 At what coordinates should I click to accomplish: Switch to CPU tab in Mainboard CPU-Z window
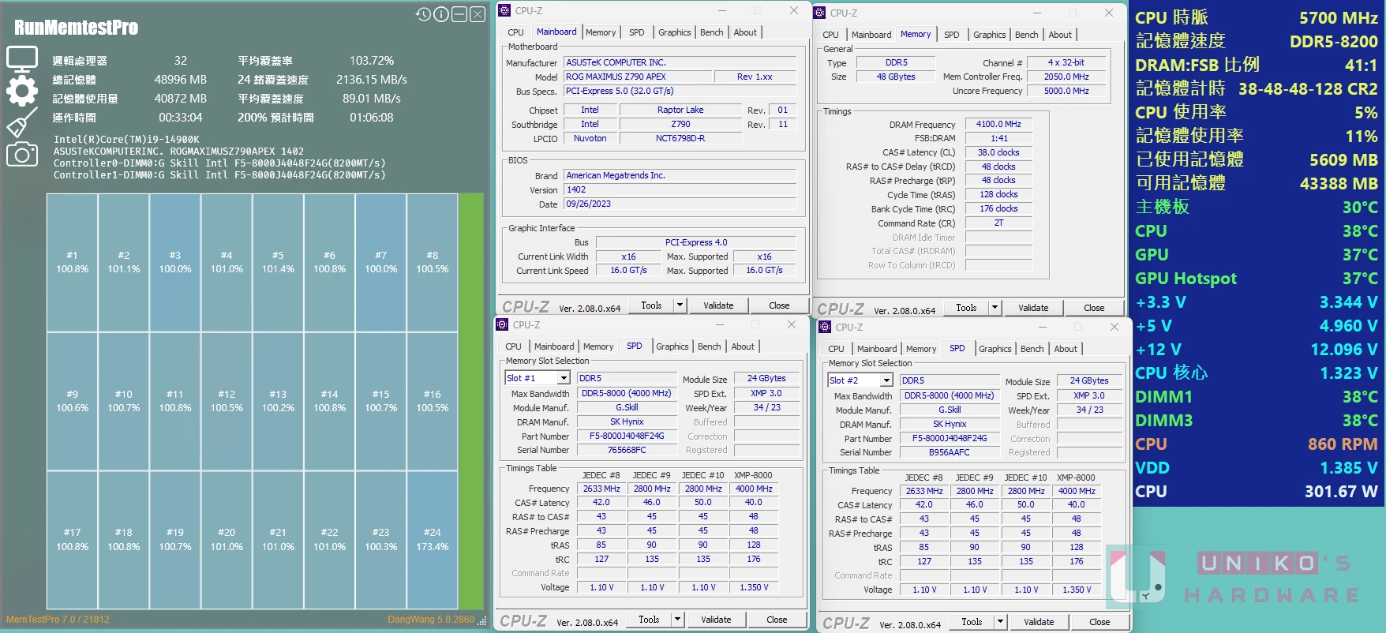[x=515, y=32]
